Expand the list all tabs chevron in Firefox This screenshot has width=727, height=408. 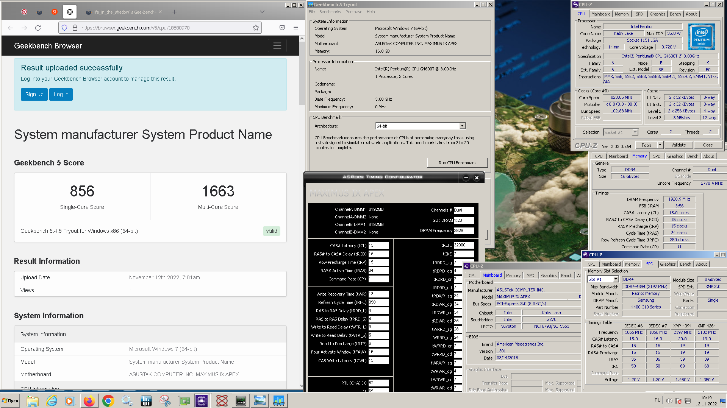(262, 12)
